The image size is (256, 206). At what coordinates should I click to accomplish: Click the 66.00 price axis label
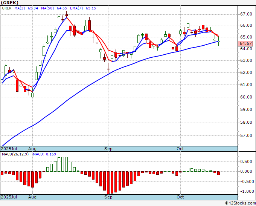click(246, 26)
